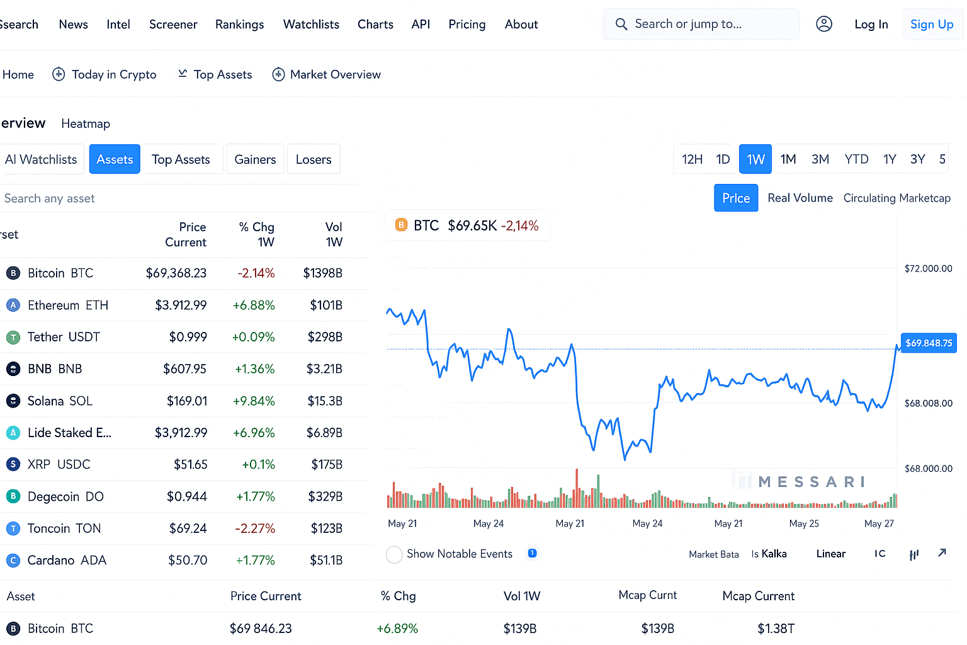Switch chart metric to Price
Image resolution: width=967 pixels, height=645 pixels.
tap(736, 198)
